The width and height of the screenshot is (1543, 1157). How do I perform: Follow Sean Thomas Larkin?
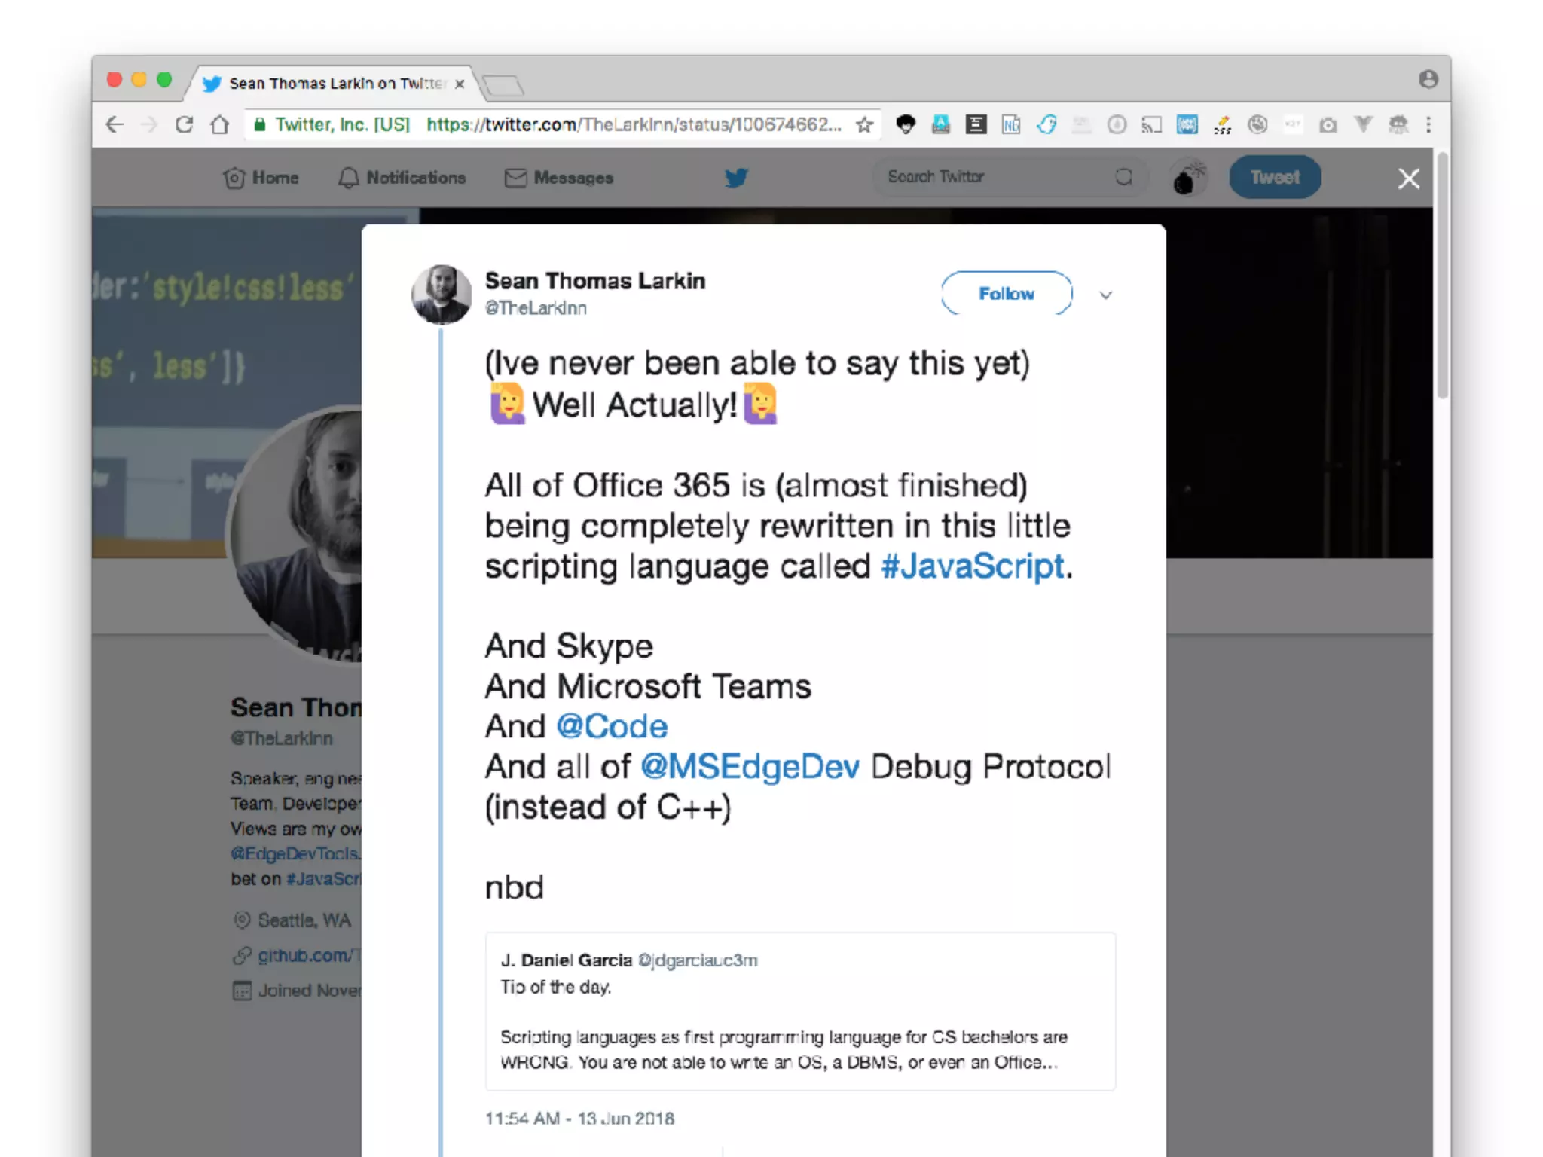(1006, 294)
